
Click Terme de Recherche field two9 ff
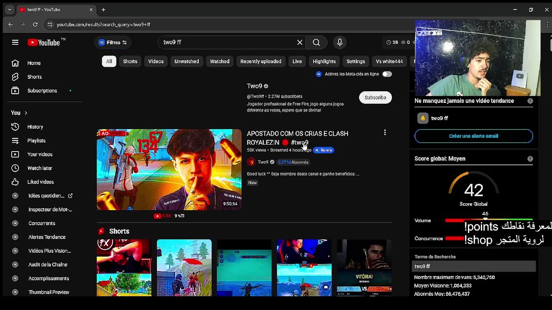pos(474,267)
